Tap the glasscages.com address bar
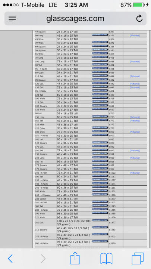This screenshot has width=151, height=269. click(x=75, y=19)
